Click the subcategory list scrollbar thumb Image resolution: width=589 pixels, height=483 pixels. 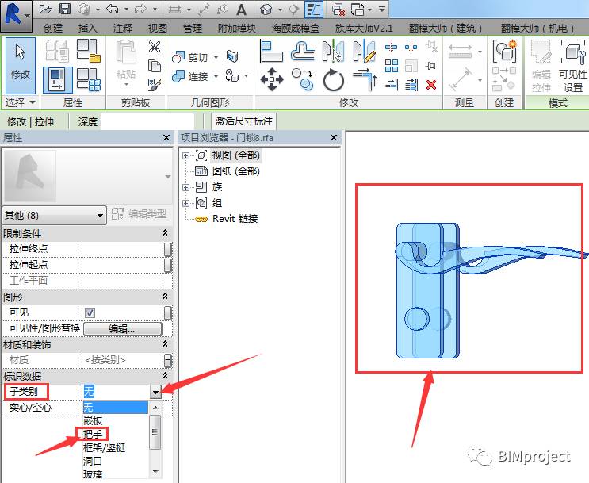(x=155, y=432)
